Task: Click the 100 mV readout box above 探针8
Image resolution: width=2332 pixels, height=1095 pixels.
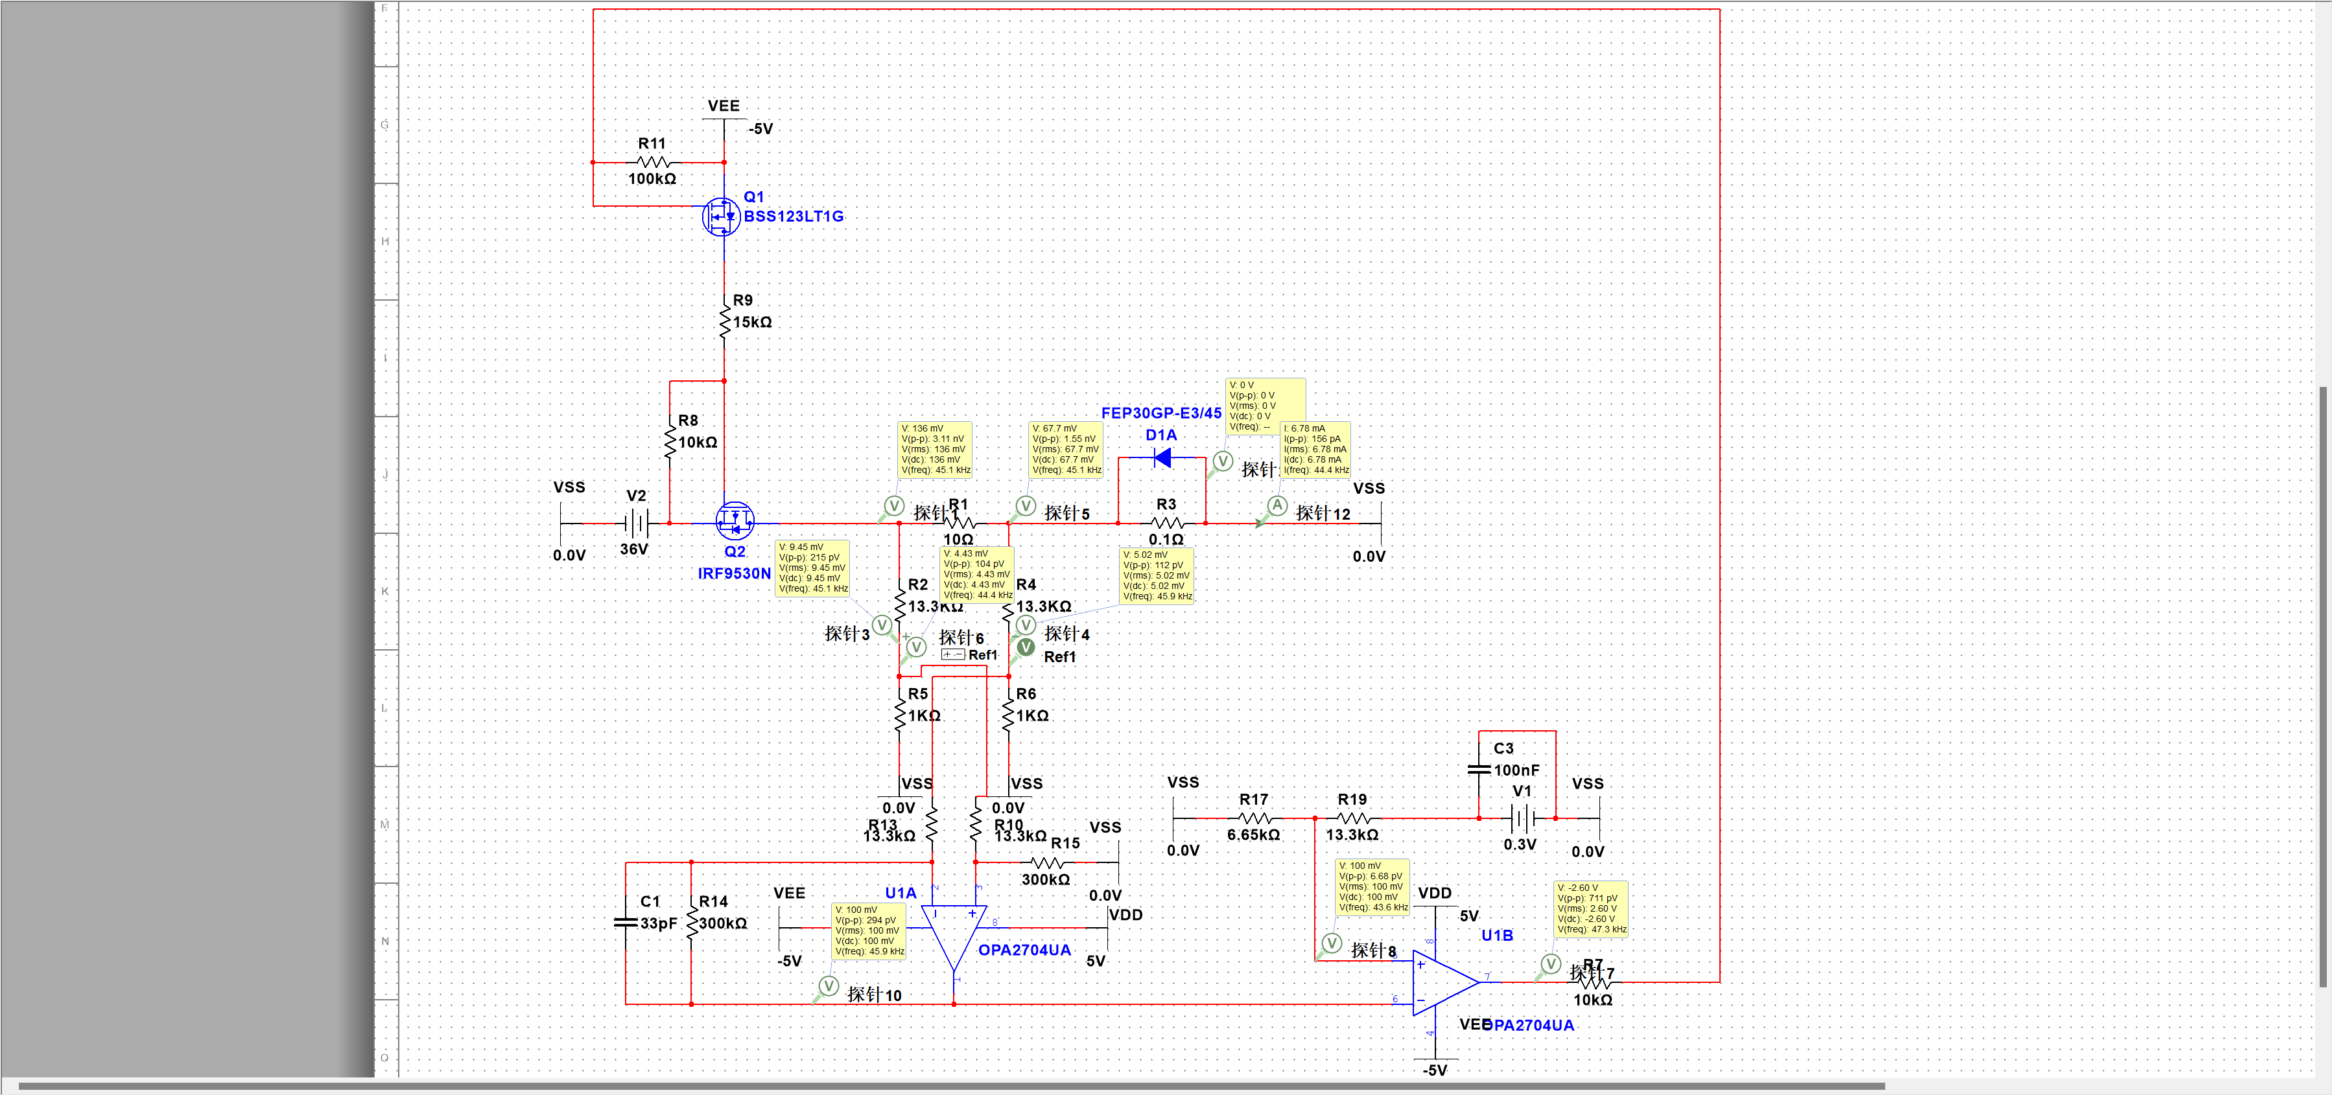Action: click(1373, 887)
